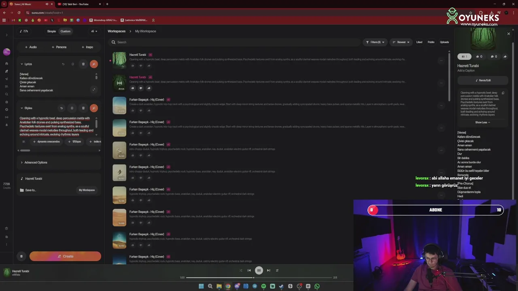Open a new browser tab
This screenshot has height=291, width=518.
click(107, 4)
